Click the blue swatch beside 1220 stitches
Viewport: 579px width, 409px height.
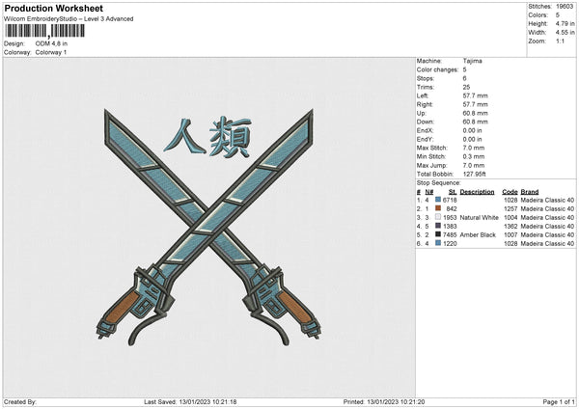coord(438,243)
